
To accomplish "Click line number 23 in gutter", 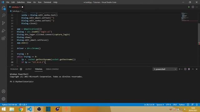I will 12,49.
